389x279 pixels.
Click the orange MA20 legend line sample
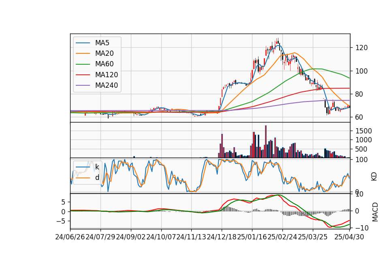click(x=83, y=53)
